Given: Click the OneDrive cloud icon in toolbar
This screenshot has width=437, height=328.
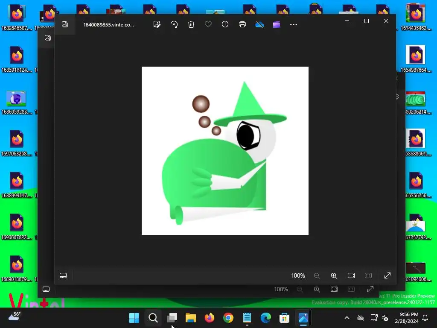Looking at the screenshot, I should pos(259,24).
